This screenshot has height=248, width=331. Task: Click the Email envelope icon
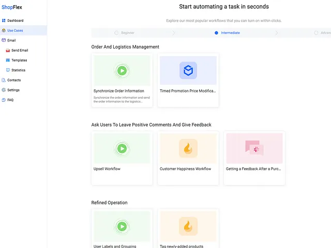pyautogui.click(x=4, y=40)
